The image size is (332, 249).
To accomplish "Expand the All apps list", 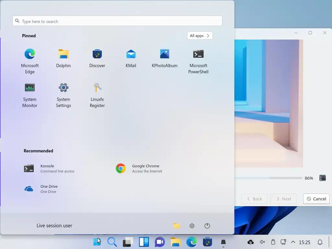I will coord(200,36).
